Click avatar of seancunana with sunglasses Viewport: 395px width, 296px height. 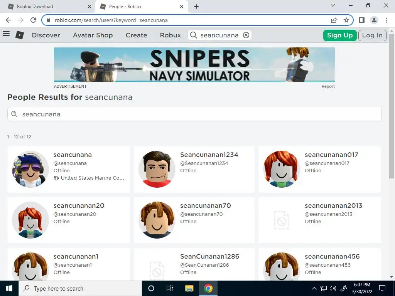[x=30, y=169]
